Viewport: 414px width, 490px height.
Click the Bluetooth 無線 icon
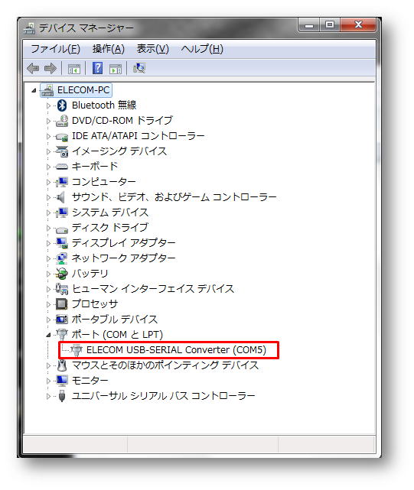tap(62, 105)
